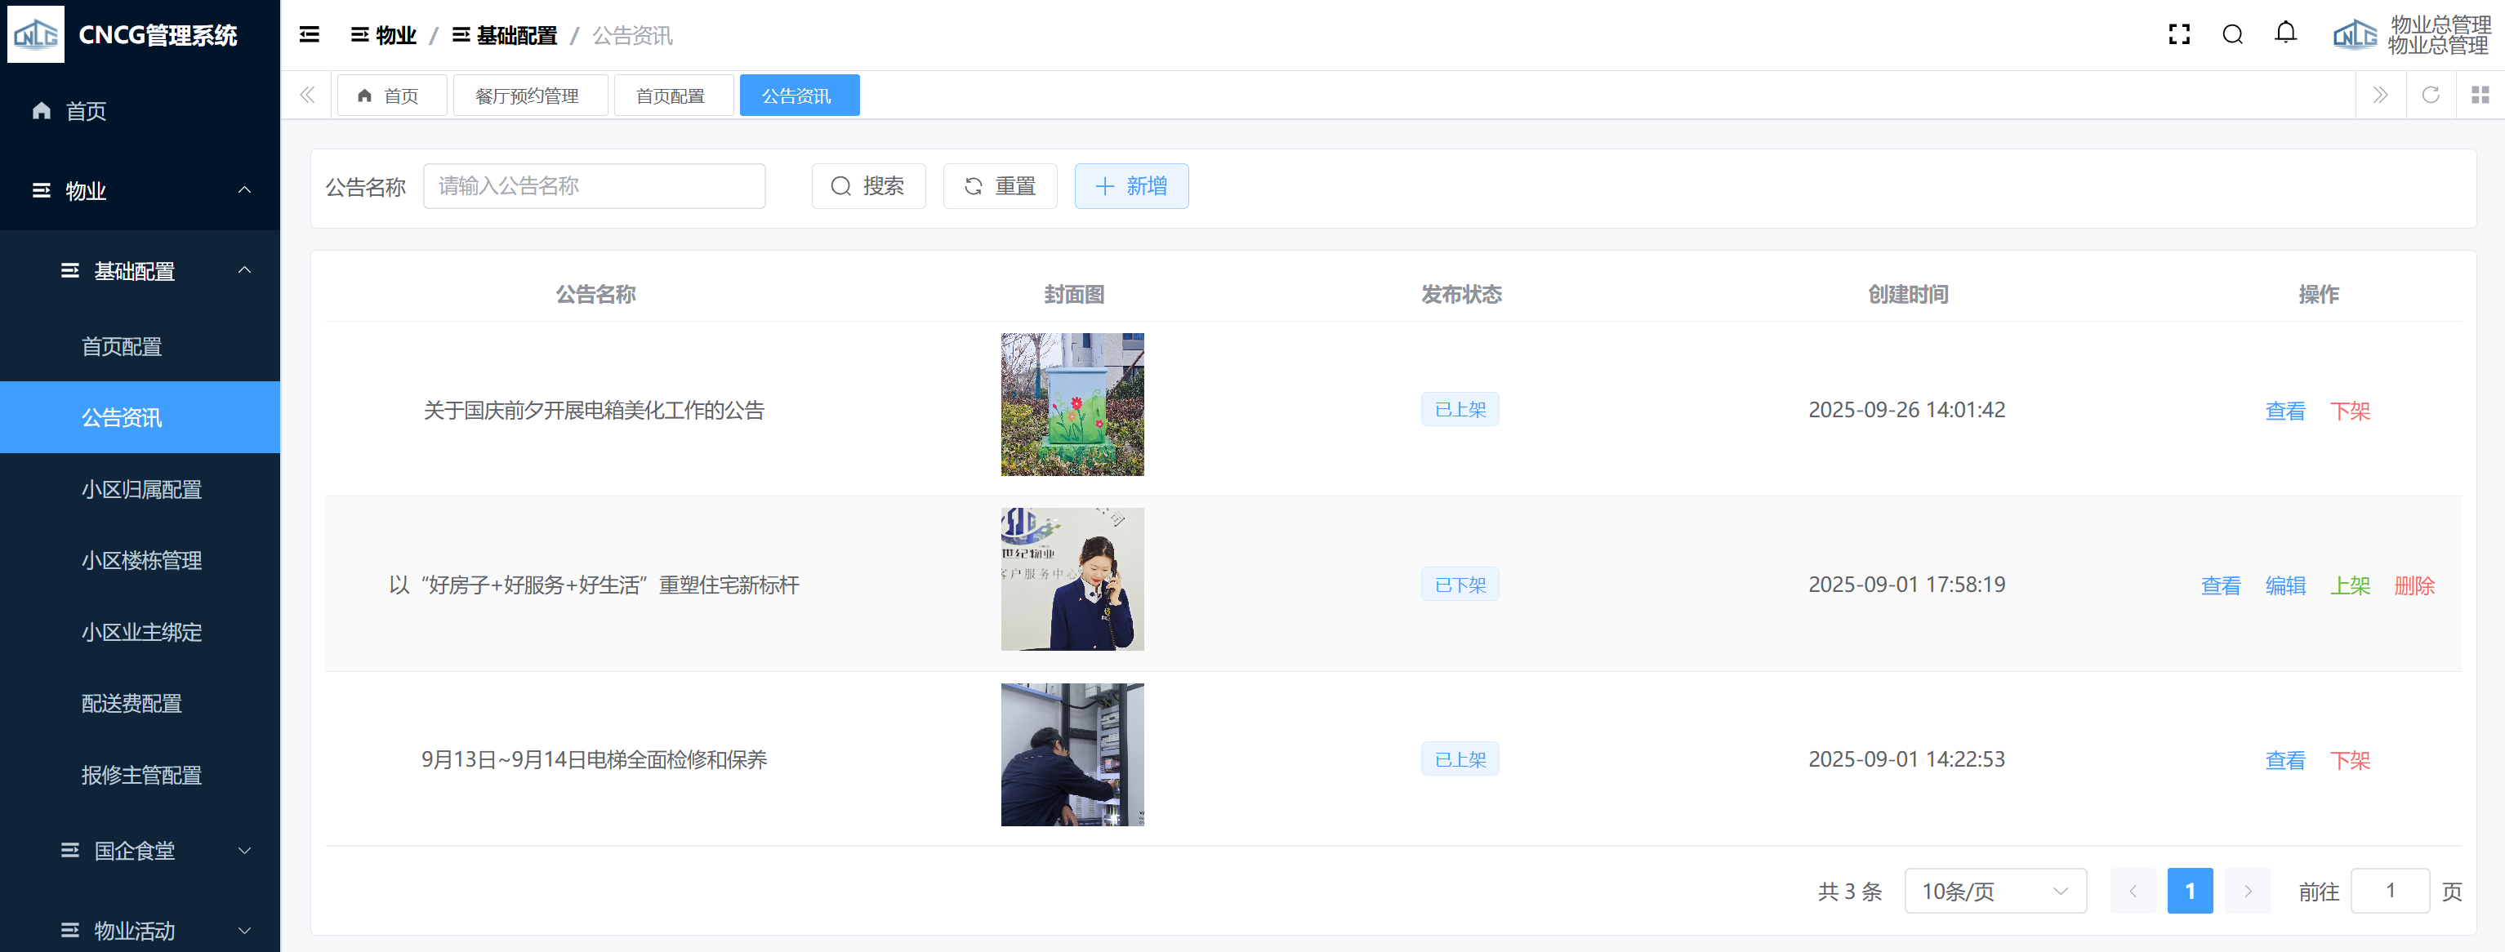Open notifications bell icon
The image size is (2505, 952).
coord(2285,33)
